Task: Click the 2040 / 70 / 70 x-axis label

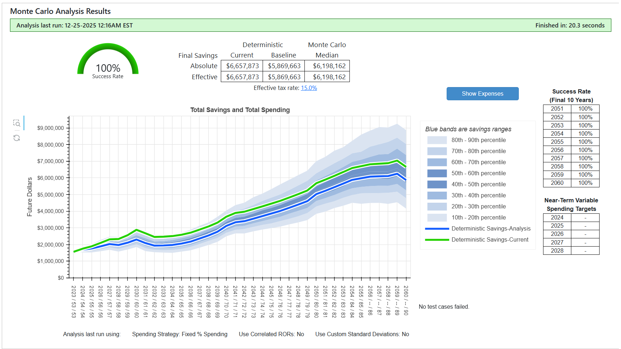Action: click(x=226, y=302)
